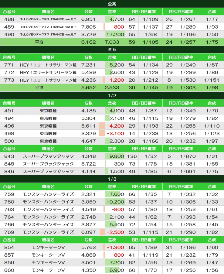
Task: Click the 1/186 RB probability
Action: (188, 248)
